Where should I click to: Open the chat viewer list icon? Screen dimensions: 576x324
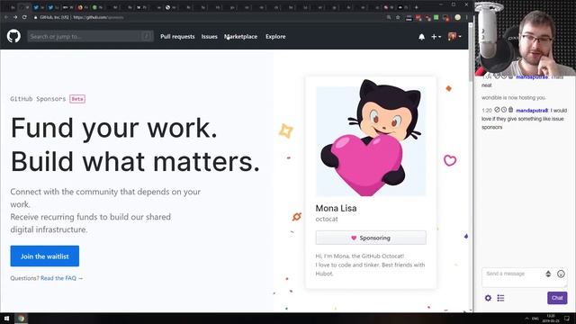pyautogui.click(x=500, y=298)
